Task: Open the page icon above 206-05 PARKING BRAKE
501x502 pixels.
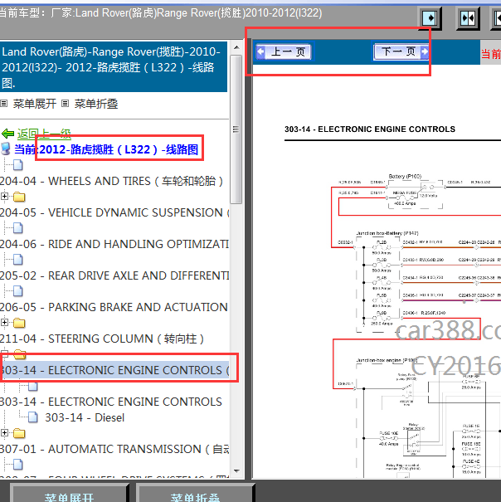Action: pyautogui.click(x=18, y=291)
